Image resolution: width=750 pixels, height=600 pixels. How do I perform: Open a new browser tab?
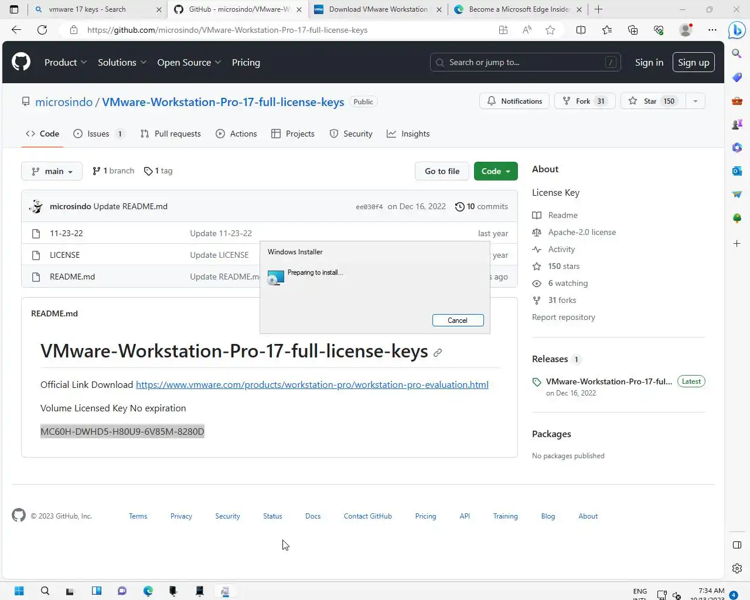(x=598, y=9)
